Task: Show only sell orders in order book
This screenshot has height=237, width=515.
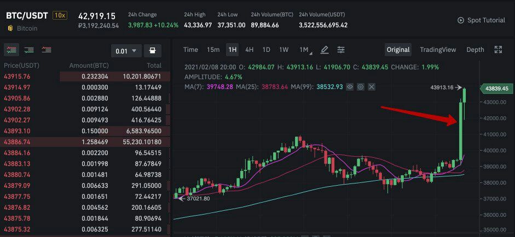Action: point(47,50)
